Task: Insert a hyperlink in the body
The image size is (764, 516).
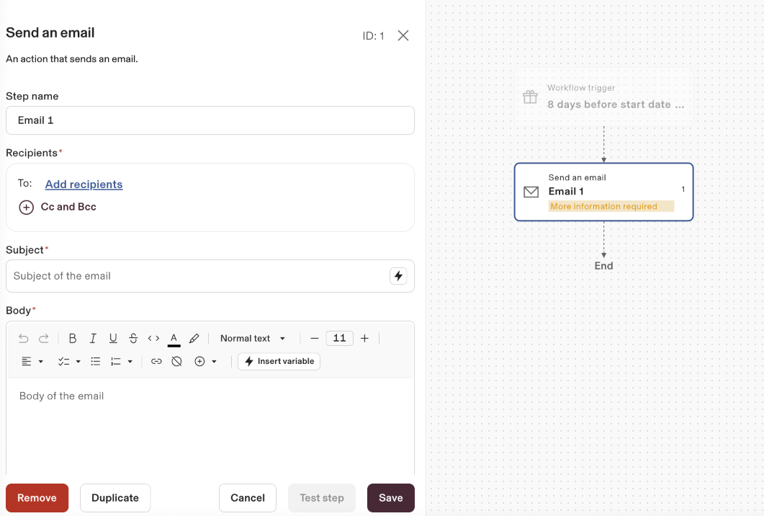Action: click(156, 362)
